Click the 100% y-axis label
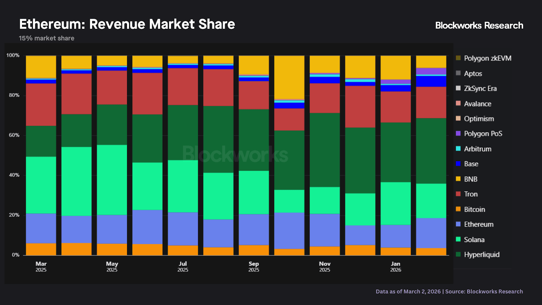 pos(13,55)
